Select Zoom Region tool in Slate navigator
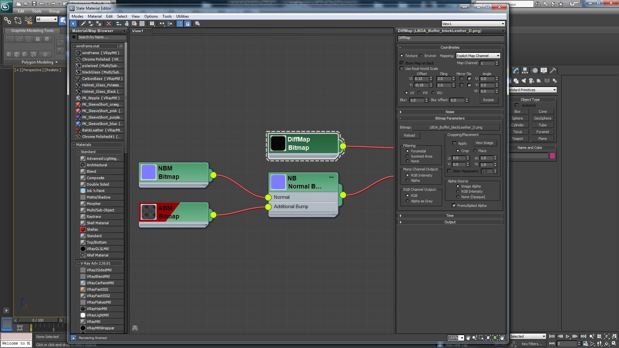619x348 pixels. tap(481, 337)
